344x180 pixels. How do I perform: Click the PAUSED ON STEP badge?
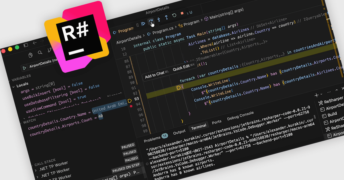click(x=126, y=168)
